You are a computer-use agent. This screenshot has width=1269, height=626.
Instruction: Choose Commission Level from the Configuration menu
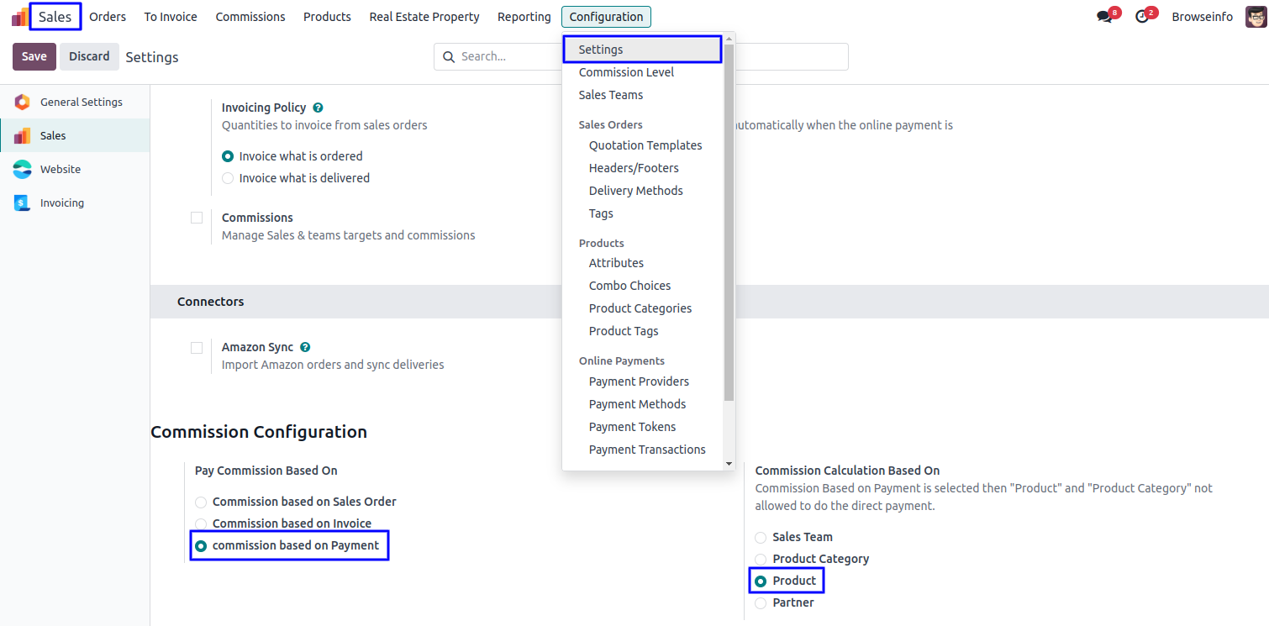point(626,72)
